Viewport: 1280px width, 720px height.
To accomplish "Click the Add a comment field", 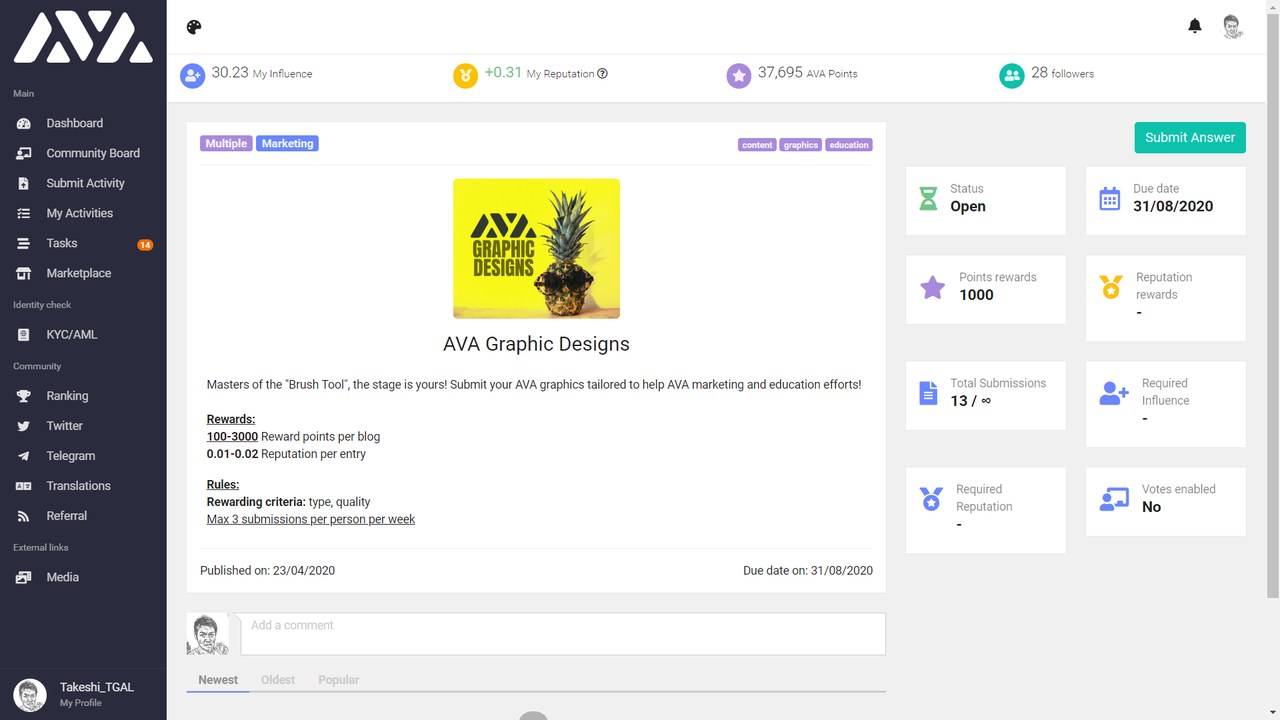I will [563, 633].
